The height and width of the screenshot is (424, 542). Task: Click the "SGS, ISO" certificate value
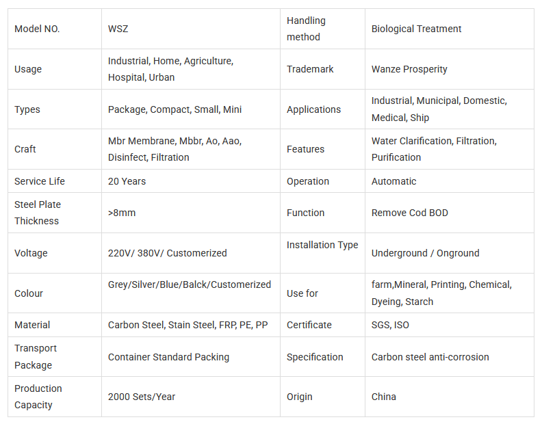point(390,325)
